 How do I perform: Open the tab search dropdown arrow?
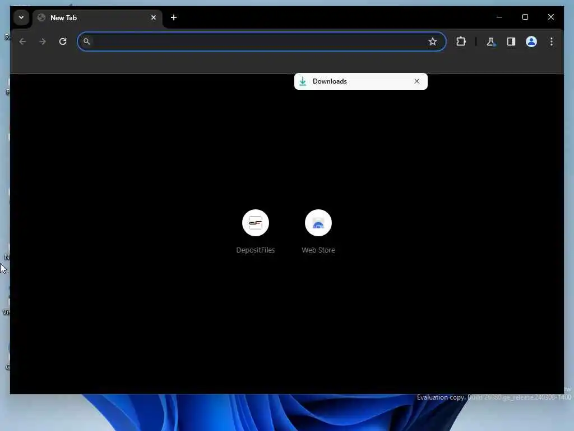click(21, 17)
